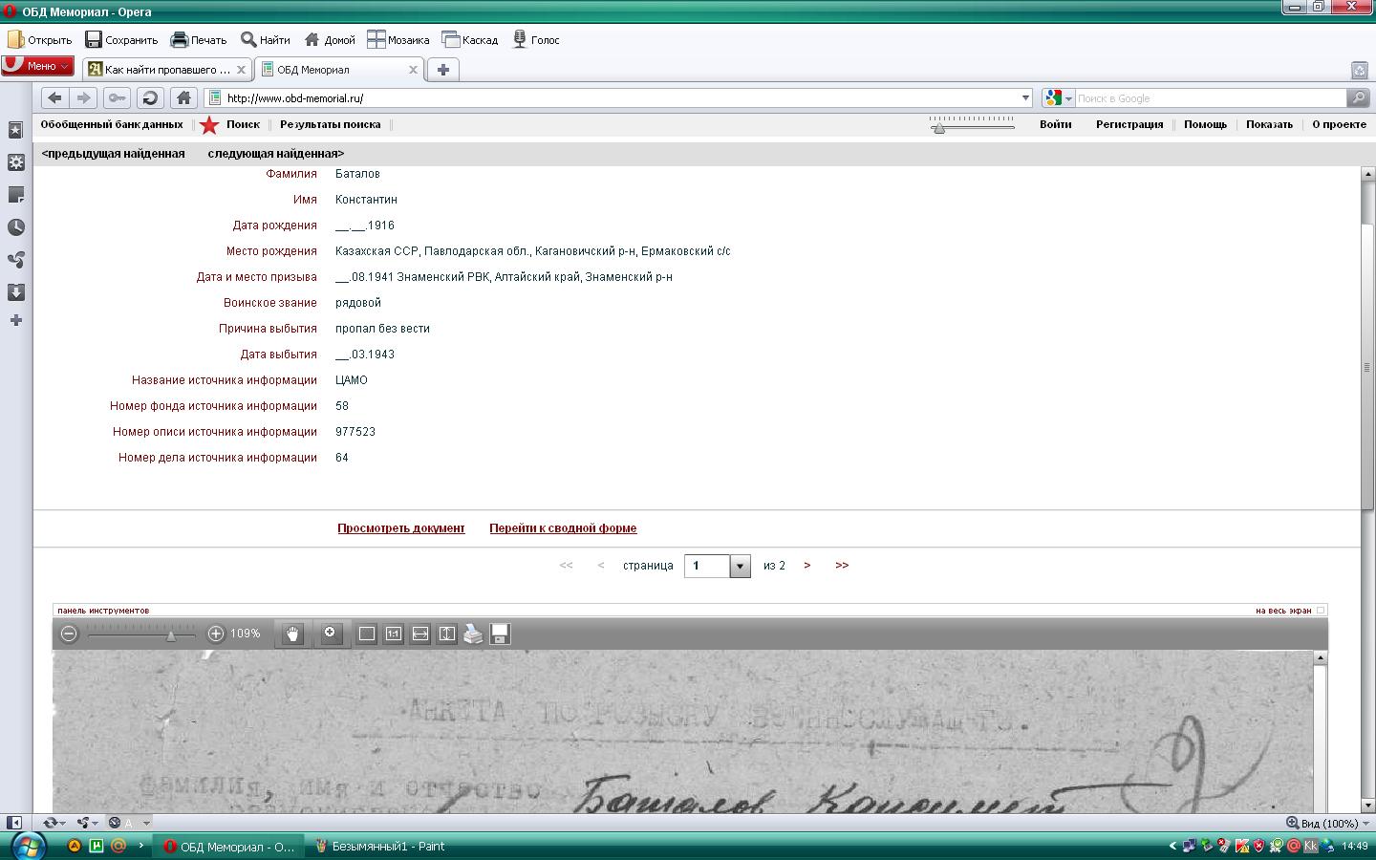Toggle the sidebar panel button in the status bar
The image size is (1376, 860).
[14, 823]
